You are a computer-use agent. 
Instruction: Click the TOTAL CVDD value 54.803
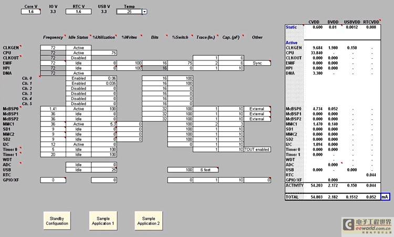[317, 197]
